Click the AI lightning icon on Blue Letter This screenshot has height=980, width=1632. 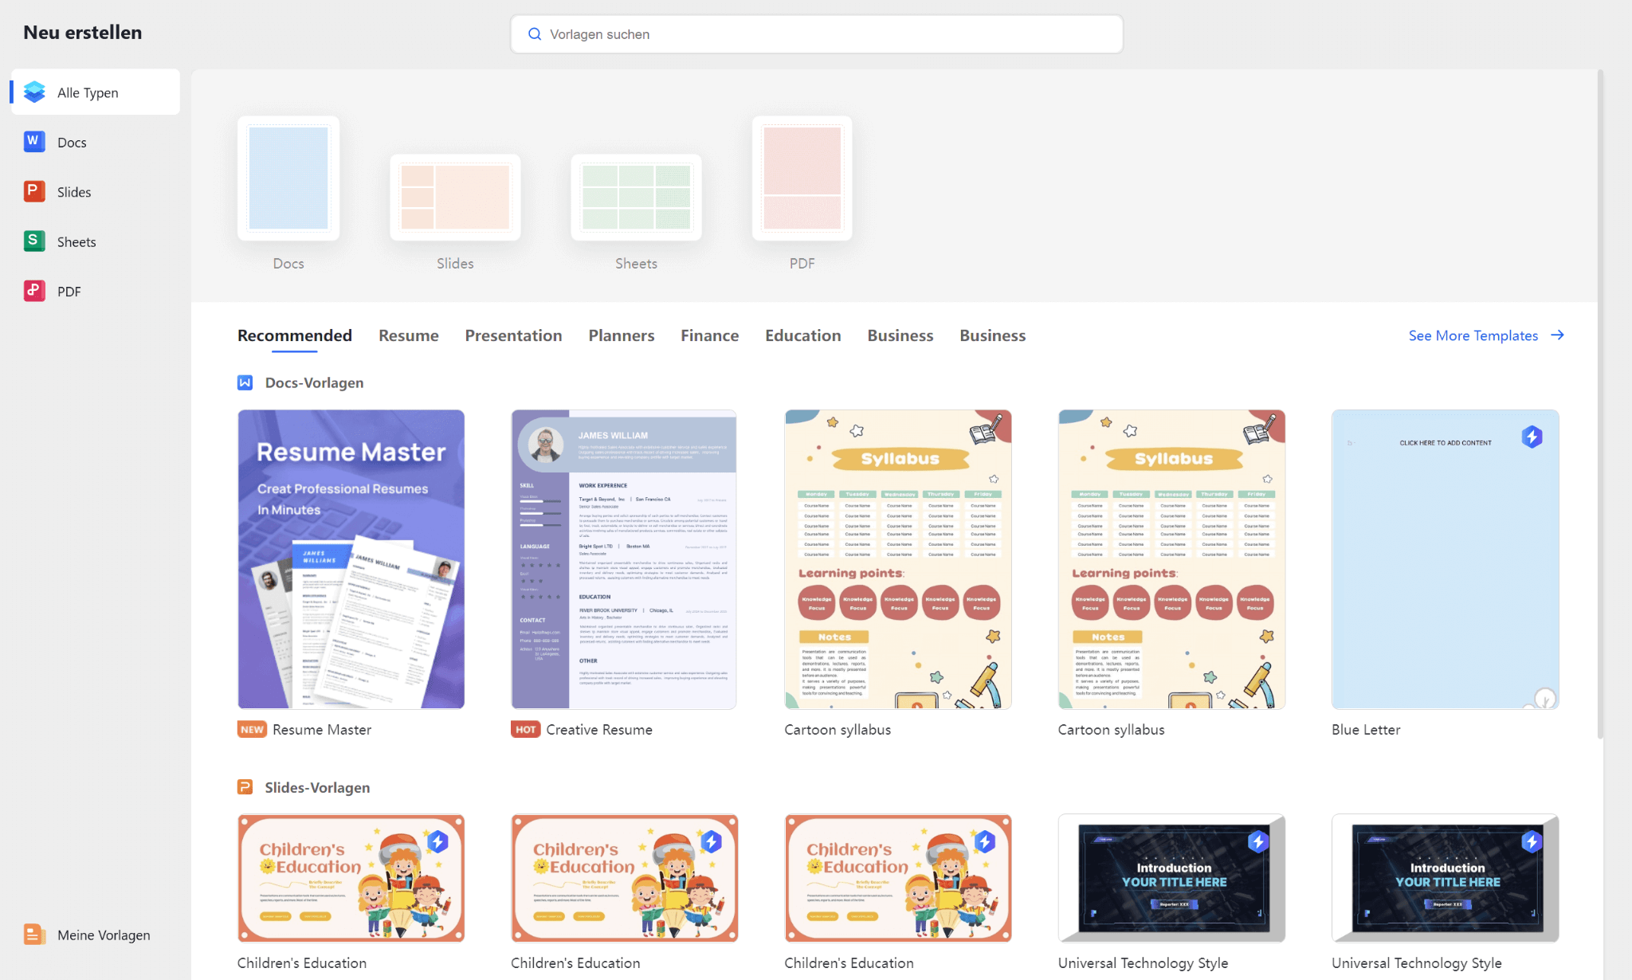1532,437
